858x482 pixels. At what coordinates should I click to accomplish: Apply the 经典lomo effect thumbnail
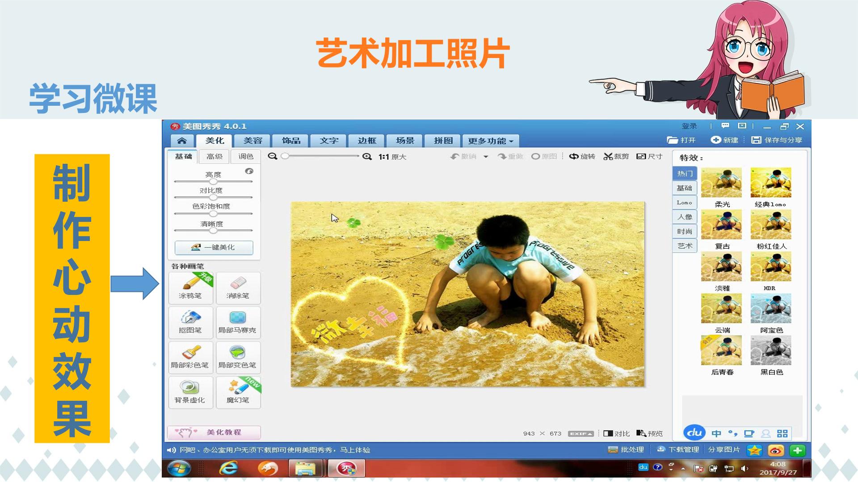point(771,183)
